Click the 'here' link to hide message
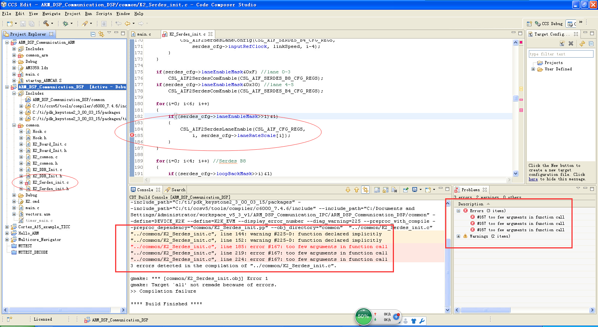The width and height of the screenshot is (598, 327). pos(533,179)
